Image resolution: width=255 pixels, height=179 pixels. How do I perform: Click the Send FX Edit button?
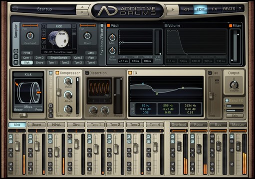(x=235, y=115)
